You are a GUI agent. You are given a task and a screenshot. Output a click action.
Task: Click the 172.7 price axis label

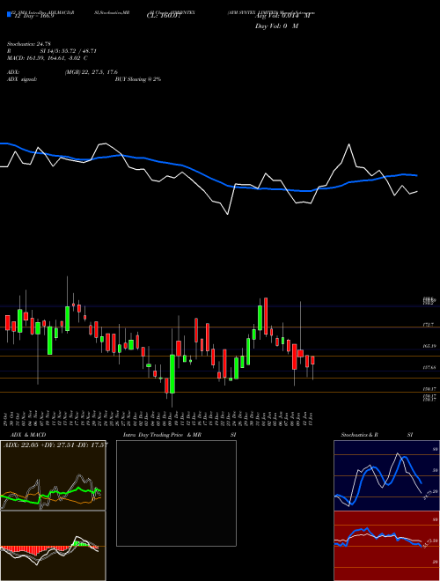point(429,325)
